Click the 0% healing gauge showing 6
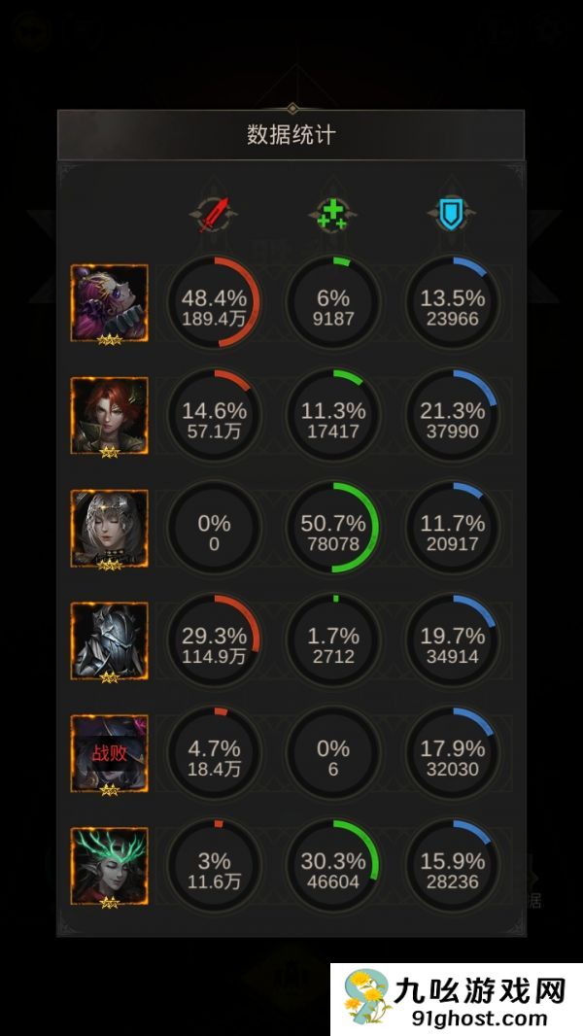The height and width of the screenshot is (1036, 583). [332, 752]
